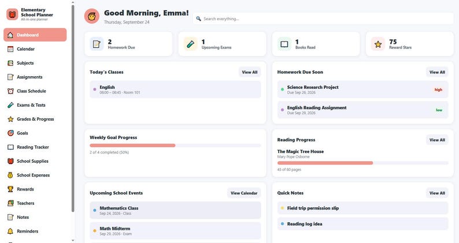Image resolution: width=459 pixels, height=243 pixels.
Task: Click The Magic Tree House progress bar
Action: point(362,163)
